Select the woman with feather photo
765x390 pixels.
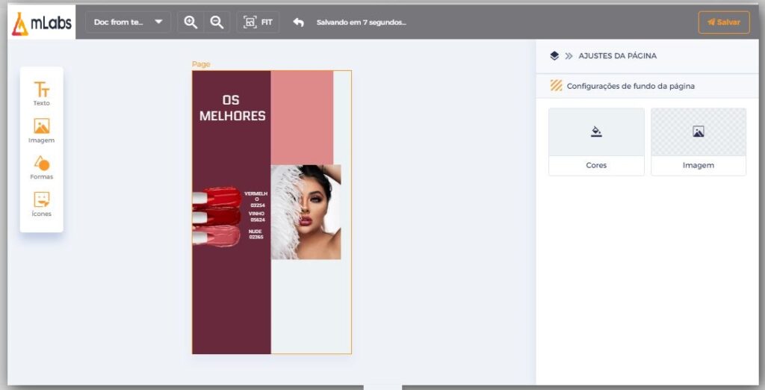pyautogui.click(x=306, y=212)
